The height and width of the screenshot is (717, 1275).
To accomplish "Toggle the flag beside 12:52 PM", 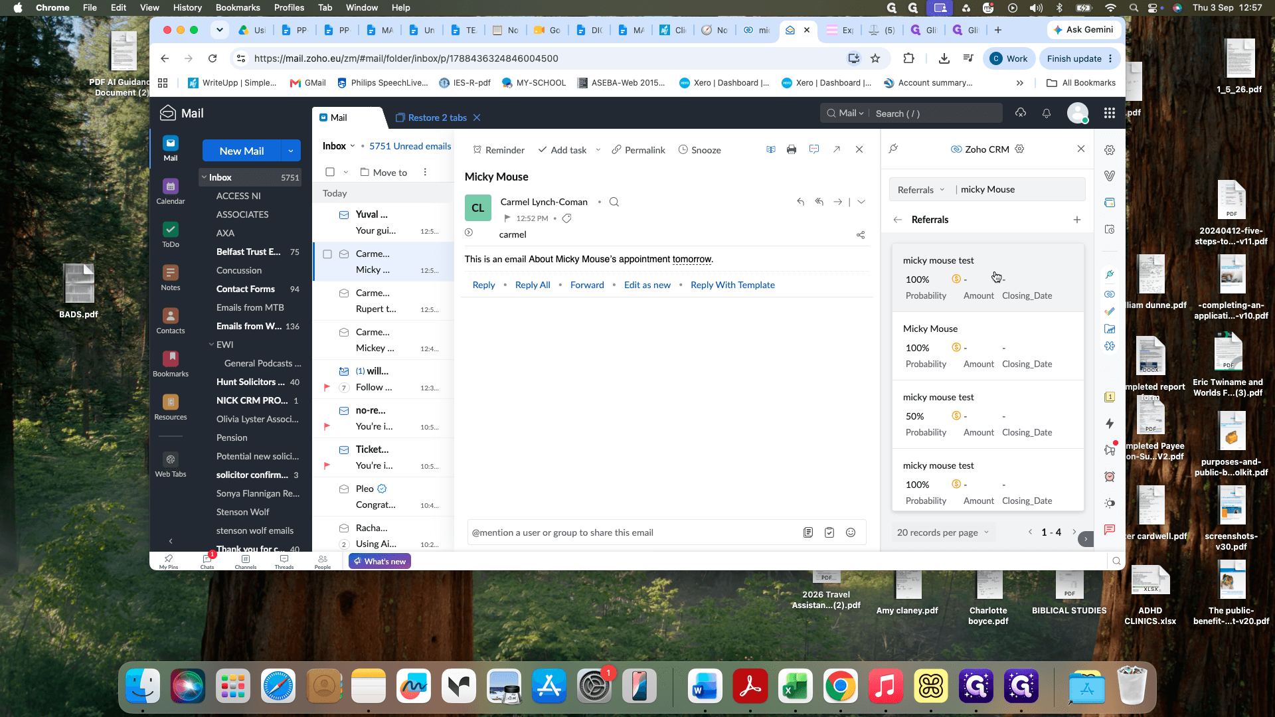I will click(507, 218).
